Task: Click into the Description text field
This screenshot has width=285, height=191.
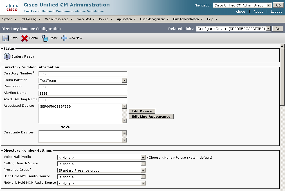Action: 83,87
